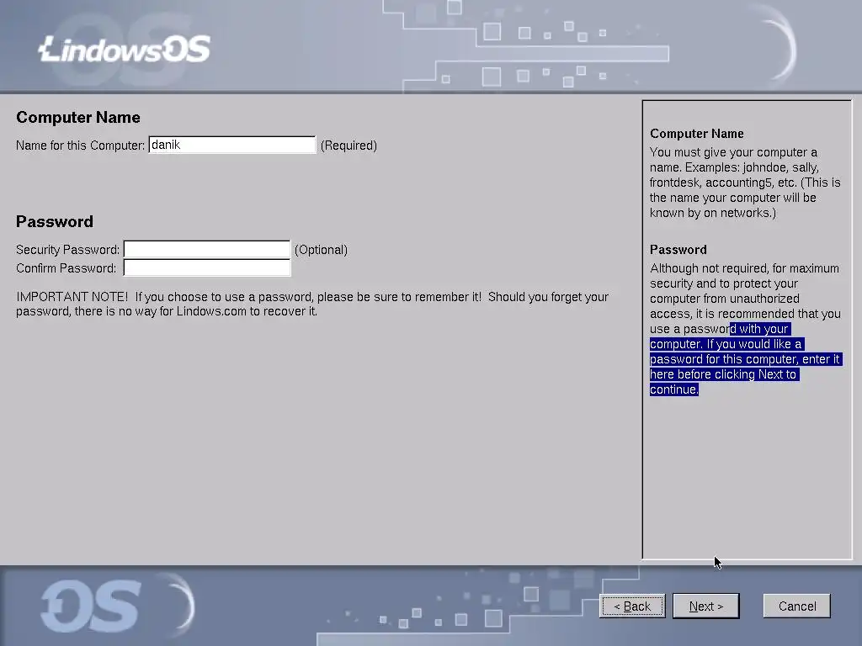The image size is (862, 646).
Task: Click the 'Confirm Password:' label
Action: (x=66, y=268)
